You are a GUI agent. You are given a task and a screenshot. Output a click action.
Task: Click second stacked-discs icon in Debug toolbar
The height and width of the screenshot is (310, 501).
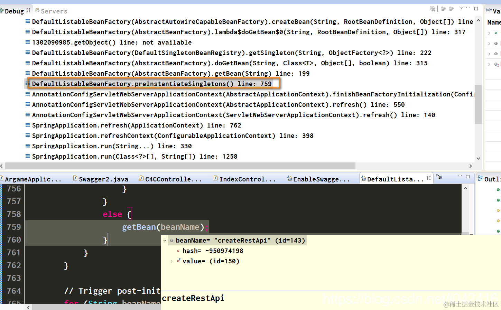[452, 9]
